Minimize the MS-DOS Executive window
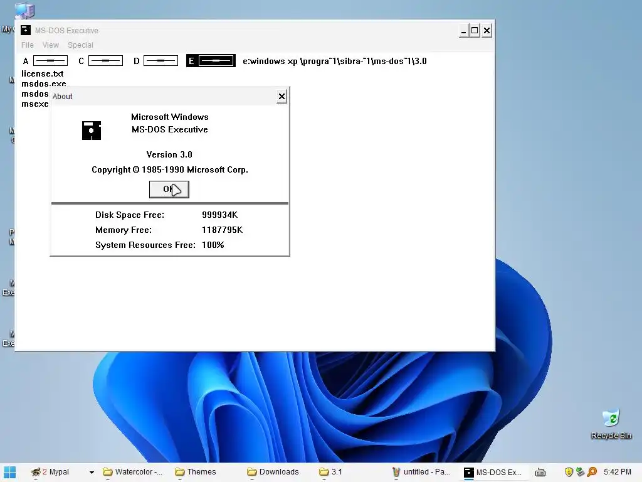642x482 pixels. pos(463,30)
